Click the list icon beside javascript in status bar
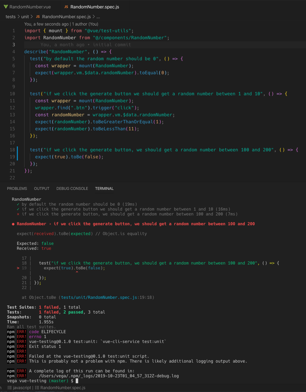This screenshot has height=392, width=306. (x=9, y=388)
